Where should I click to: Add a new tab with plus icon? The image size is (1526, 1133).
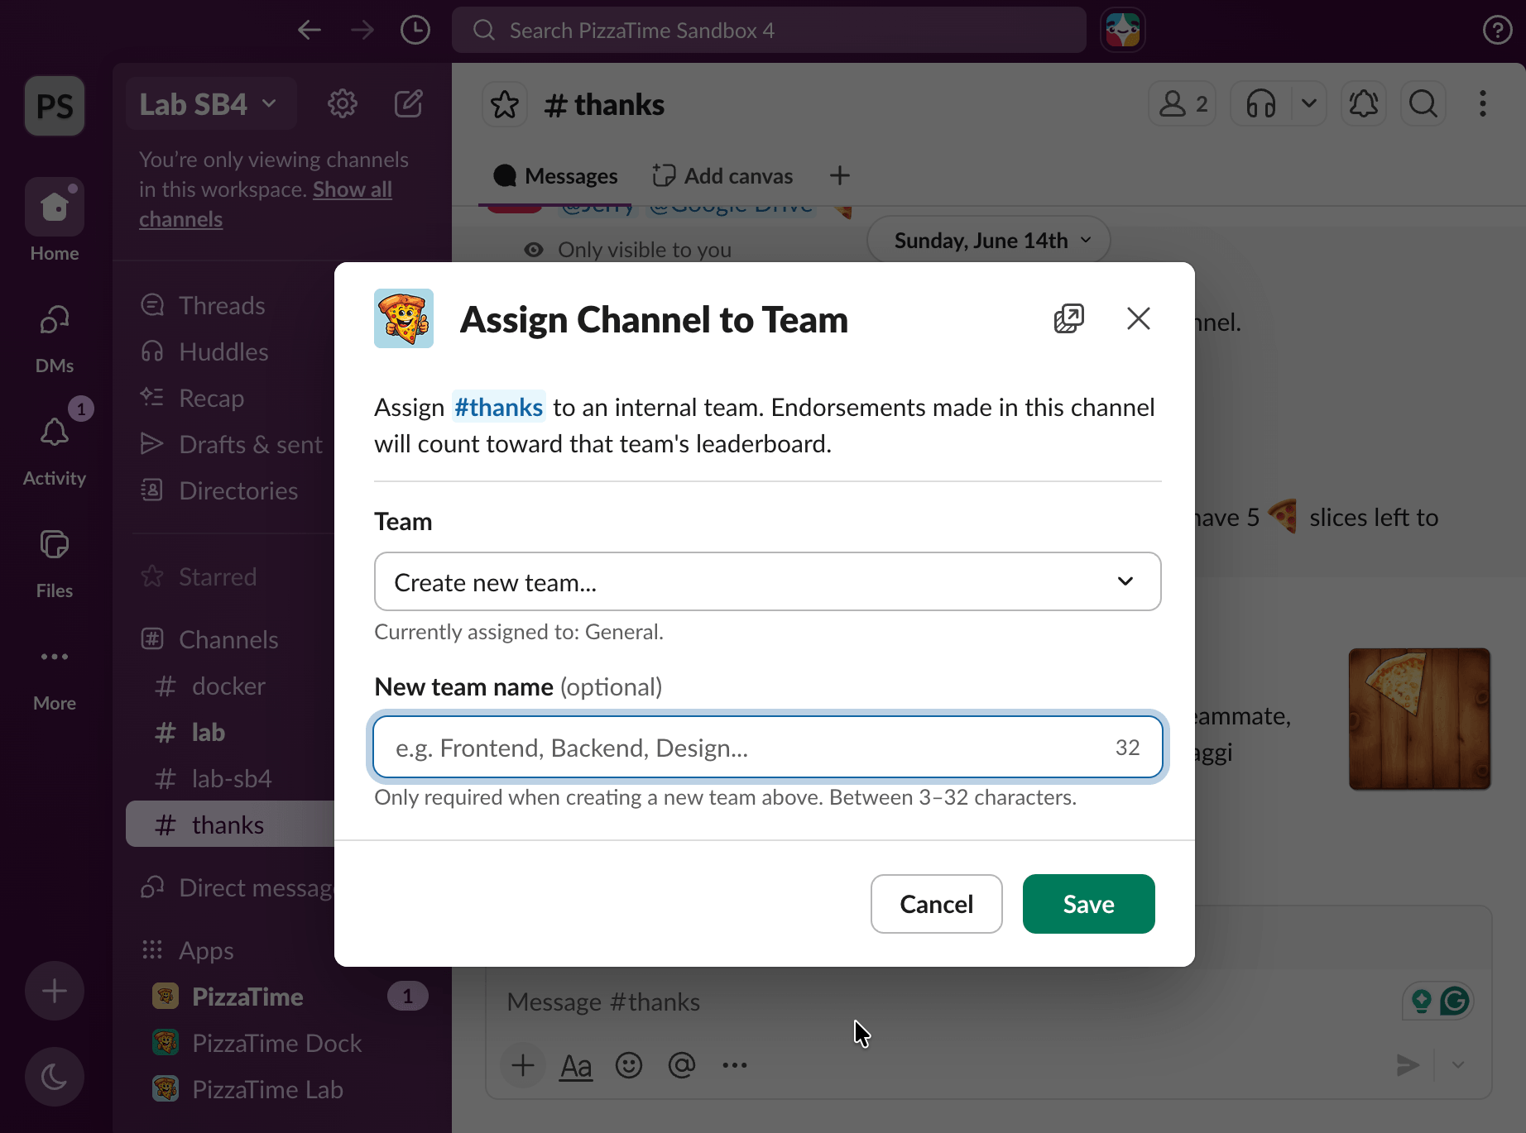click(840, 175)
